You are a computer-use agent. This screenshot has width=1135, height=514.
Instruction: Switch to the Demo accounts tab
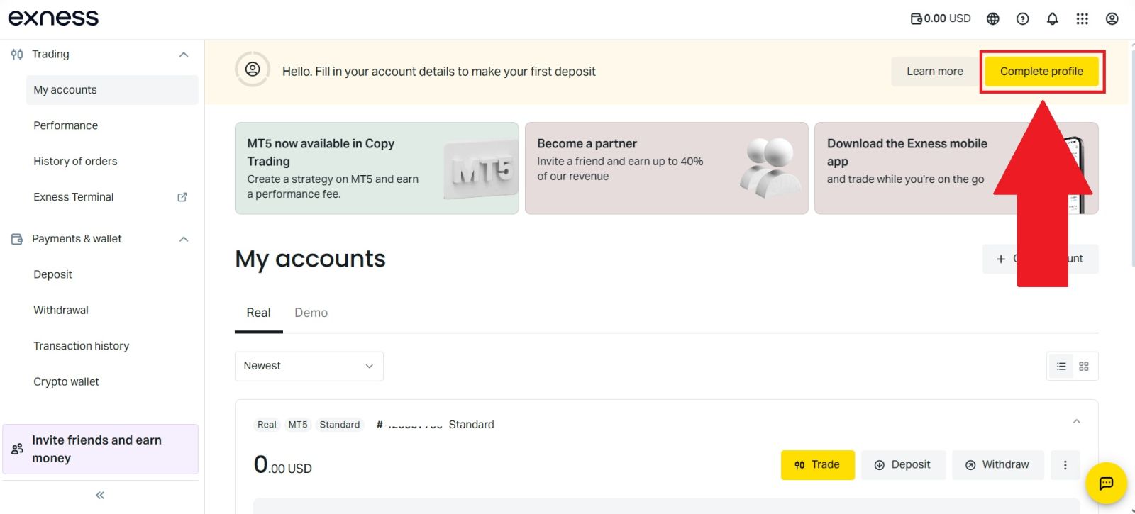(x=311, y=313)
